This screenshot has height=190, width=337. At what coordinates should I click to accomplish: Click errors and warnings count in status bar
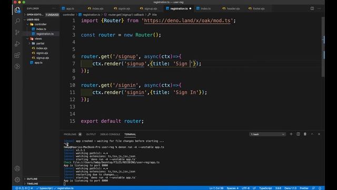(x=24, y=188)
